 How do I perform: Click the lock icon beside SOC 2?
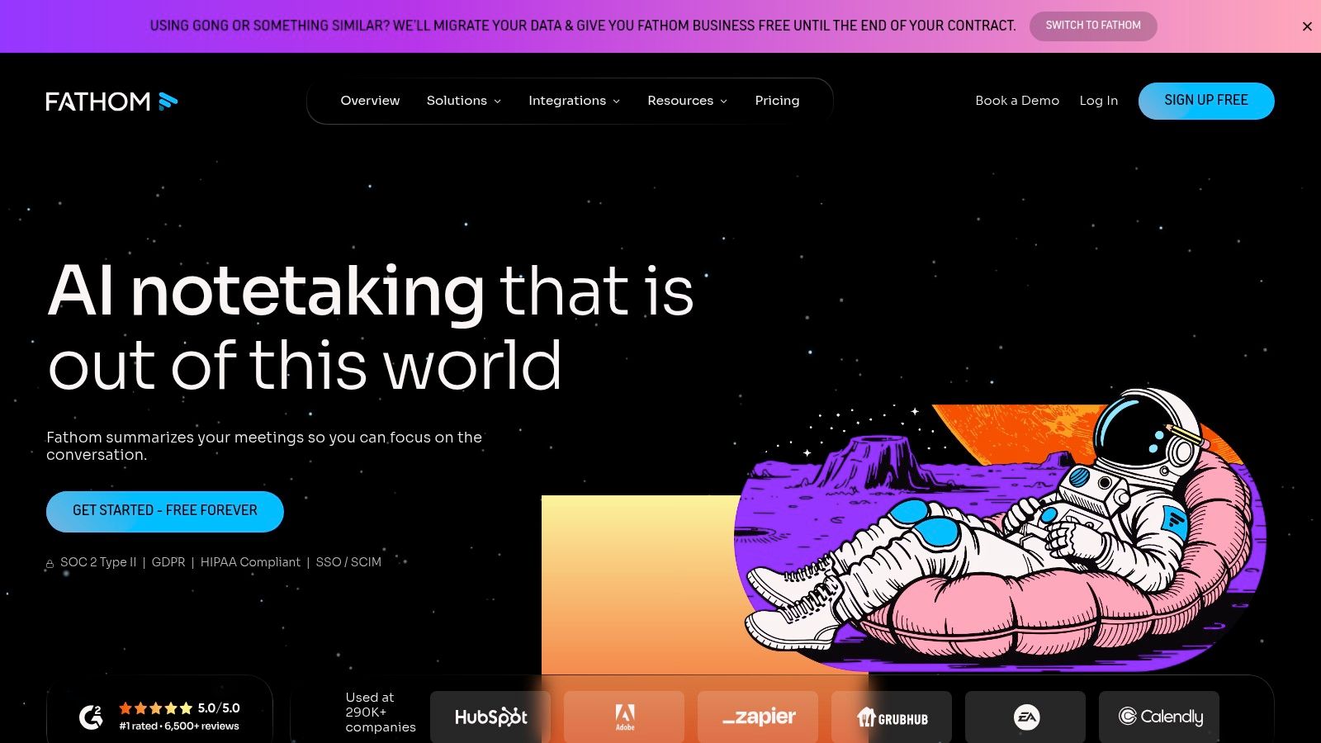(x=50, y=564)
